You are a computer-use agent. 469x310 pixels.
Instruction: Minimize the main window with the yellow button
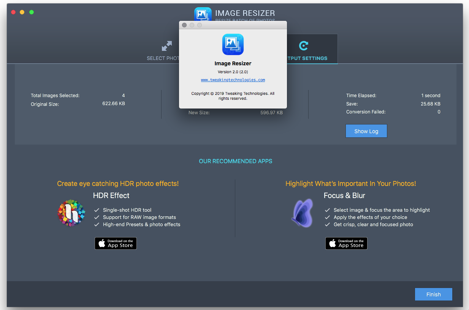(x=22, y=12)
